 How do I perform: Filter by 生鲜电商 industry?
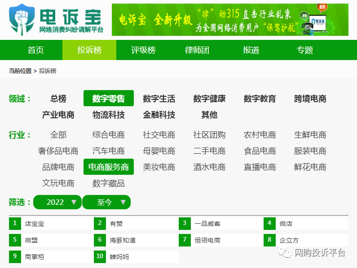(310, 135)
